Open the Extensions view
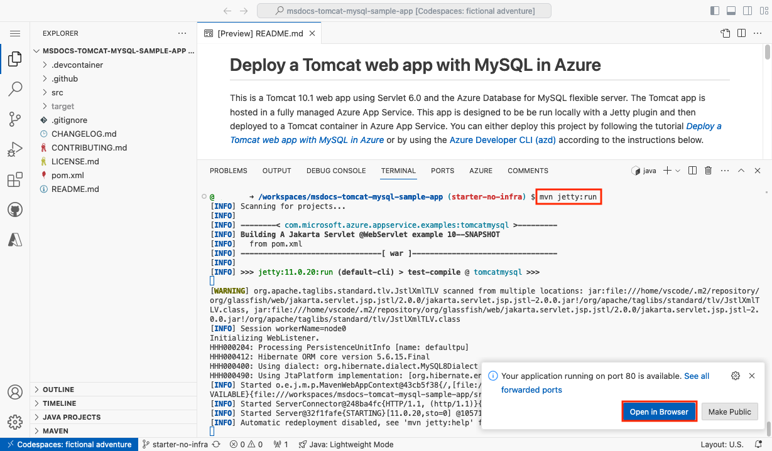 pyautogui.click(x=15, y=179)
